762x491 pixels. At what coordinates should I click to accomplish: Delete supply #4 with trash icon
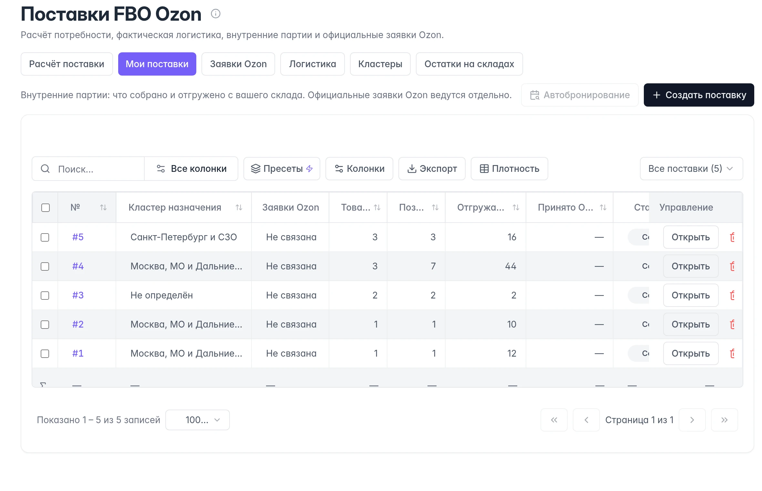732,266
